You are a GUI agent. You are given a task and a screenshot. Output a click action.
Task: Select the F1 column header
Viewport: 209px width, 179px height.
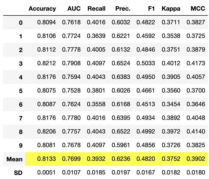[x=151, y=9]
